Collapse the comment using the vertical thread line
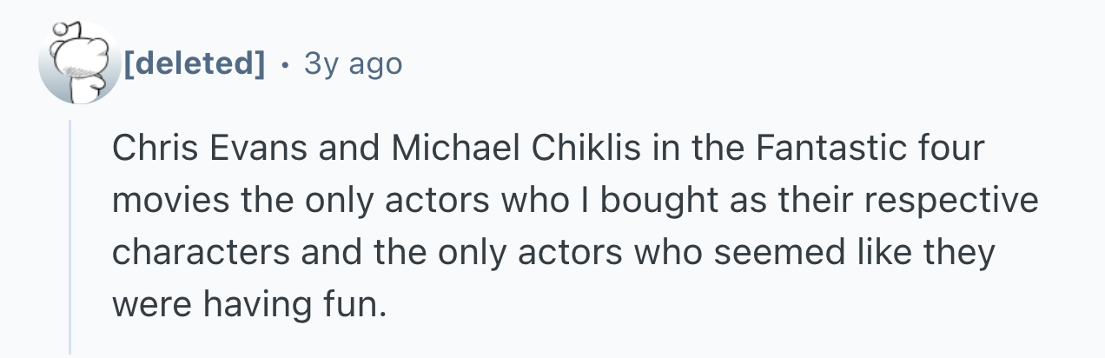 pyautogui.click(x=71, y=235)
